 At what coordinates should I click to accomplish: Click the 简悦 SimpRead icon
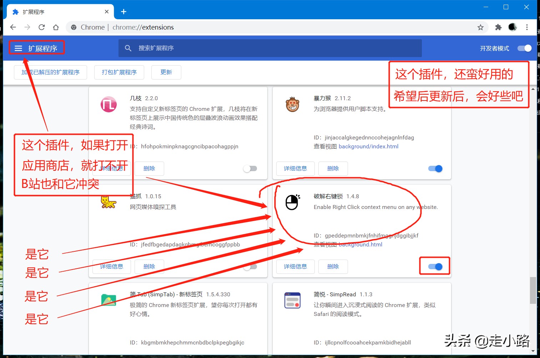292,300
